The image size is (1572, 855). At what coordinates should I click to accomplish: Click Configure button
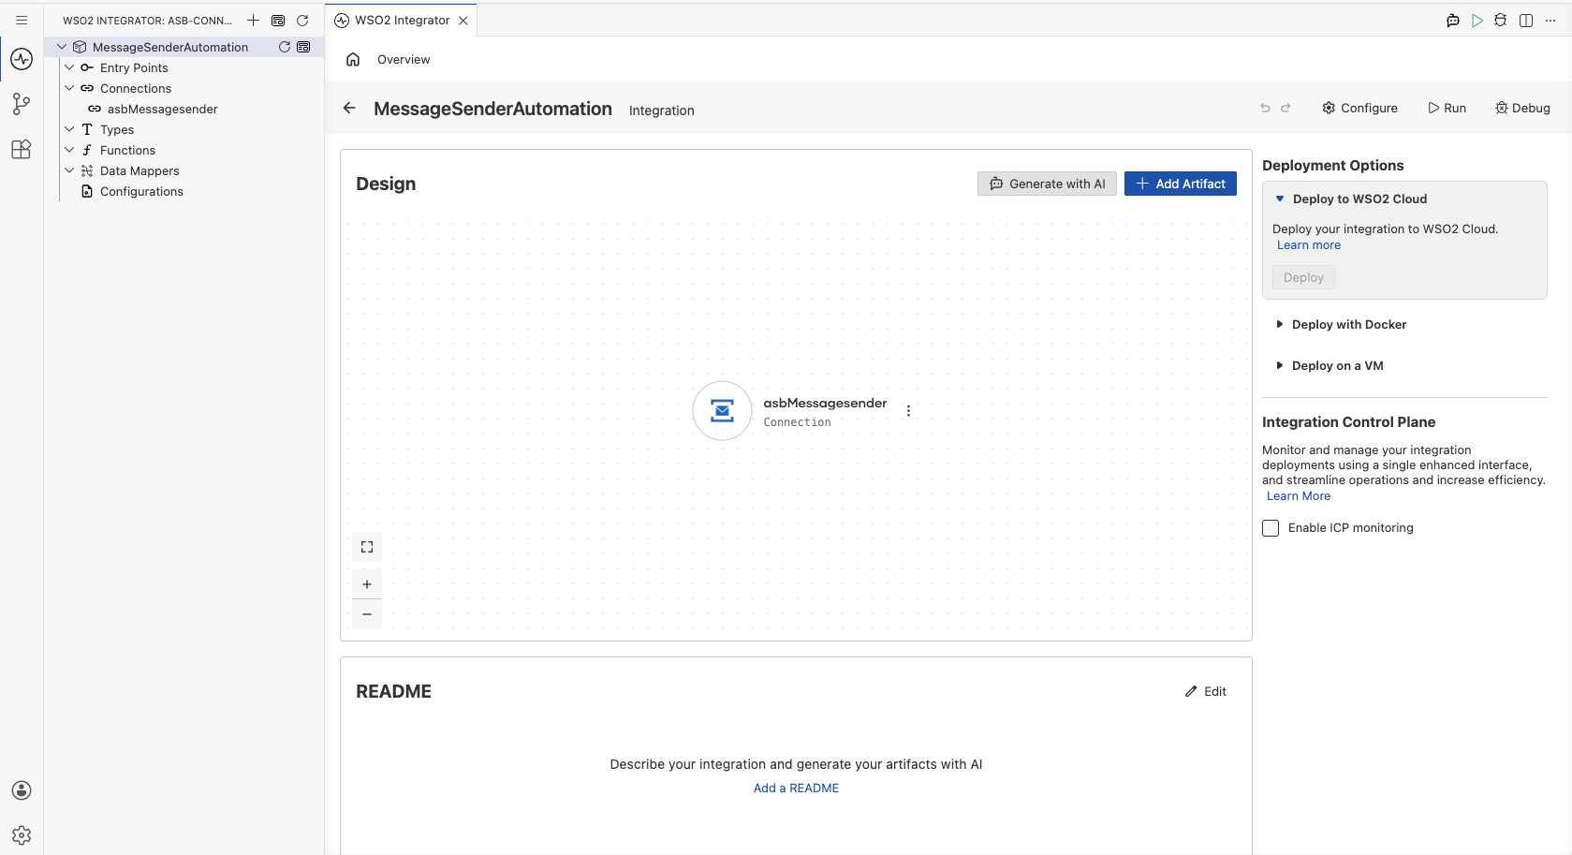tap(1359, 108)
